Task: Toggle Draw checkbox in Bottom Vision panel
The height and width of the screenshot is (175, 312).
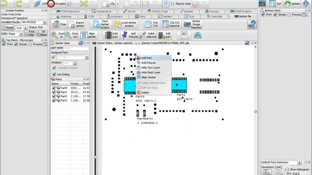Action: pos(263,15)
